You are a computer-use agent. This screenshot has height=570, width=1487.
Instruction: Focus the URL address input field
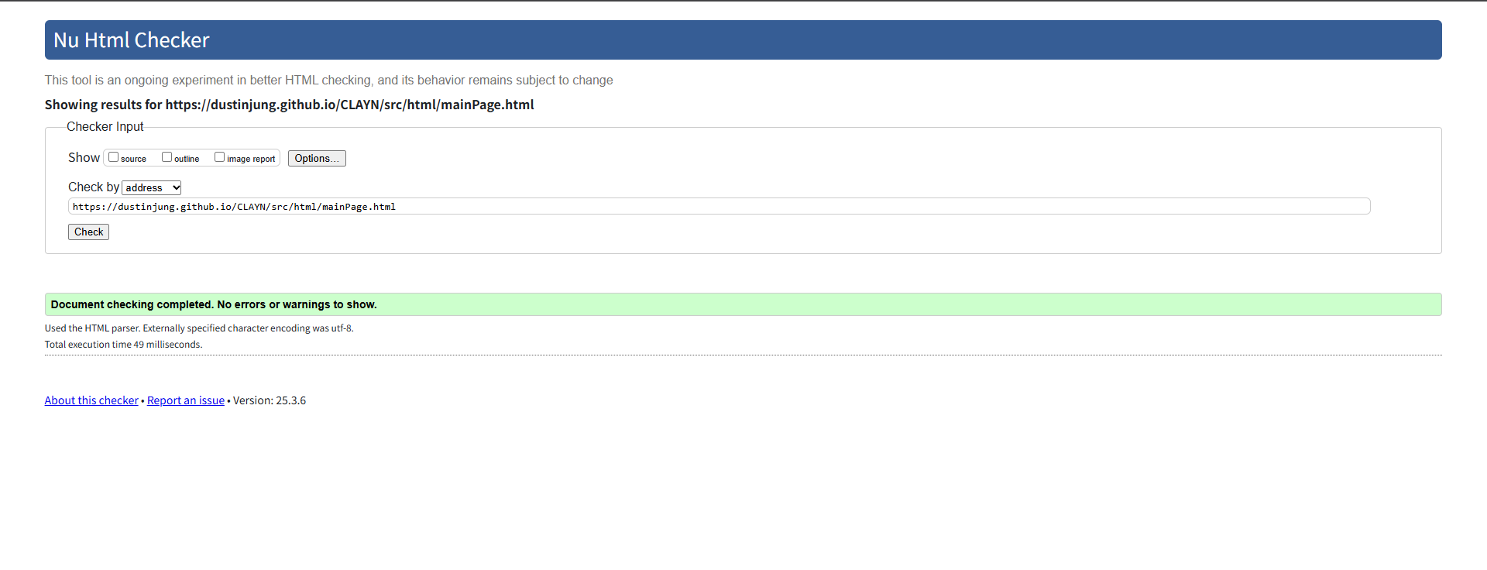[719, 206]
